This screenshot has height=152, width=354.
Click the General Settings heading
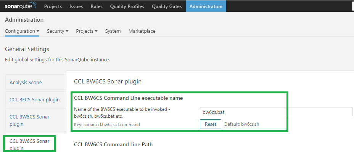(x=27, y=49)
